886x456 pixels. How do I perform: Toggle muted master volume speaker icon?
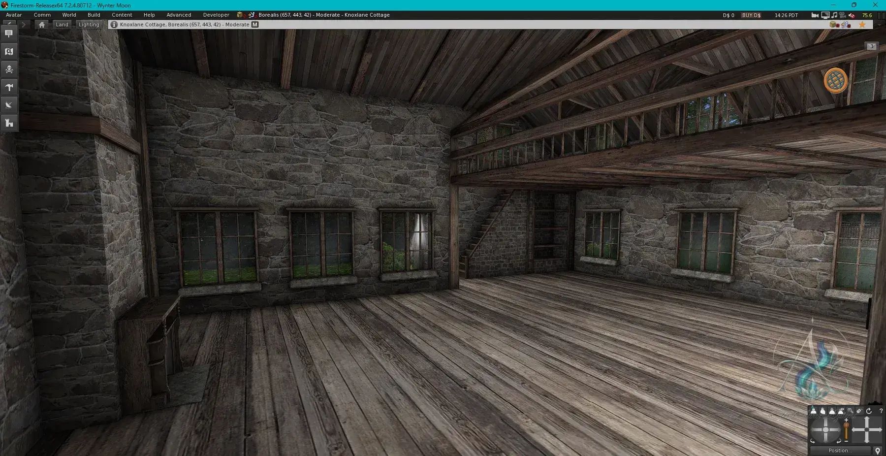click(x=852, y=15)
